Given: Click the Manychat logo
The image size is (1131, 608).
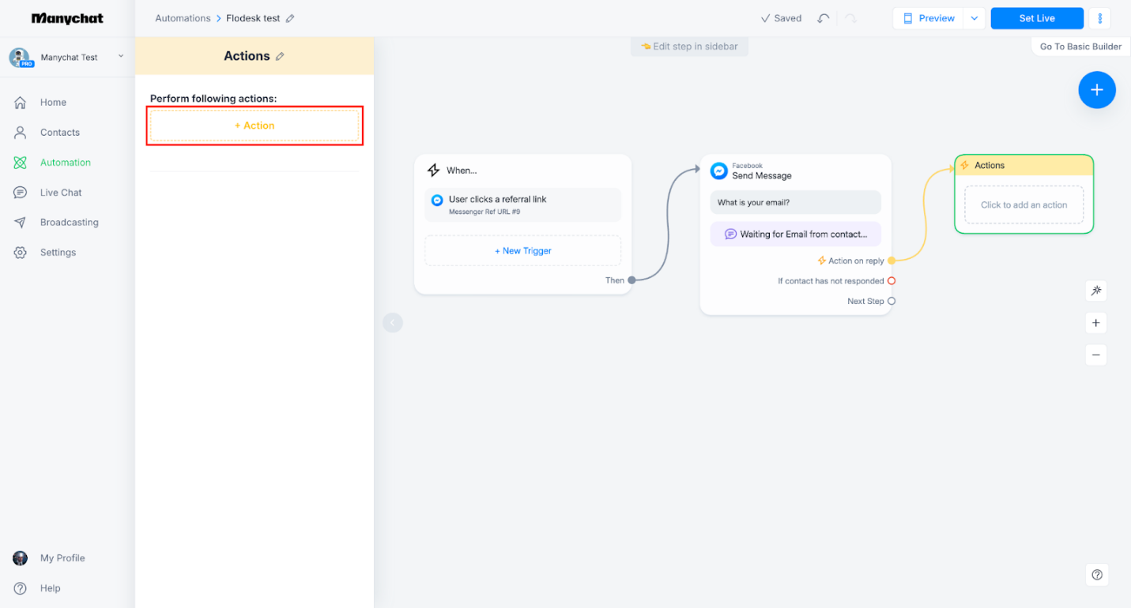Looking at the screenshot, I should (67, 18).
